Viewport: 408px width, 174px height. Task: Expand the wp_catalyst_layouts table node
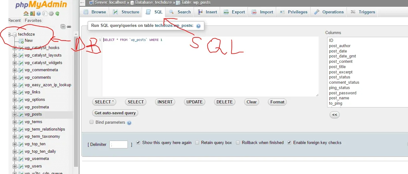point(14,55)
